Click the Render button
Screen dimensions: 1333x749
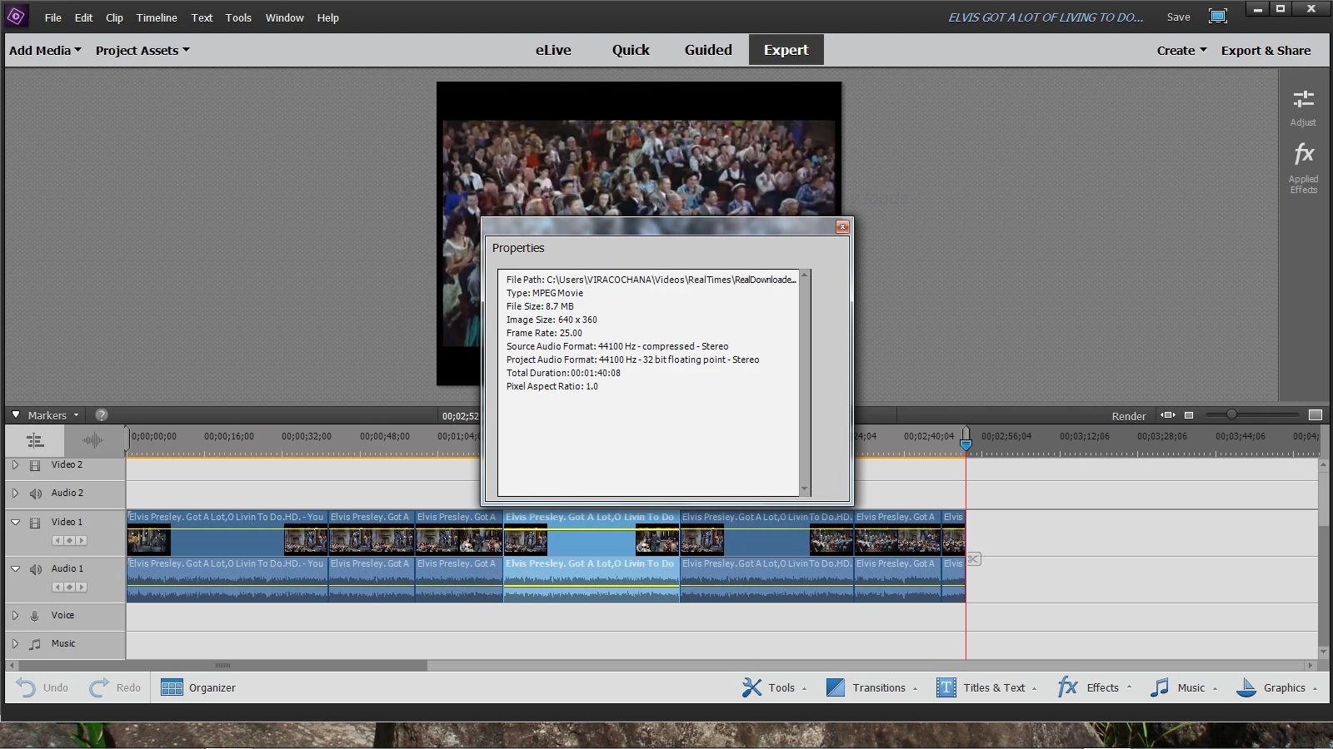[1129, 416]
